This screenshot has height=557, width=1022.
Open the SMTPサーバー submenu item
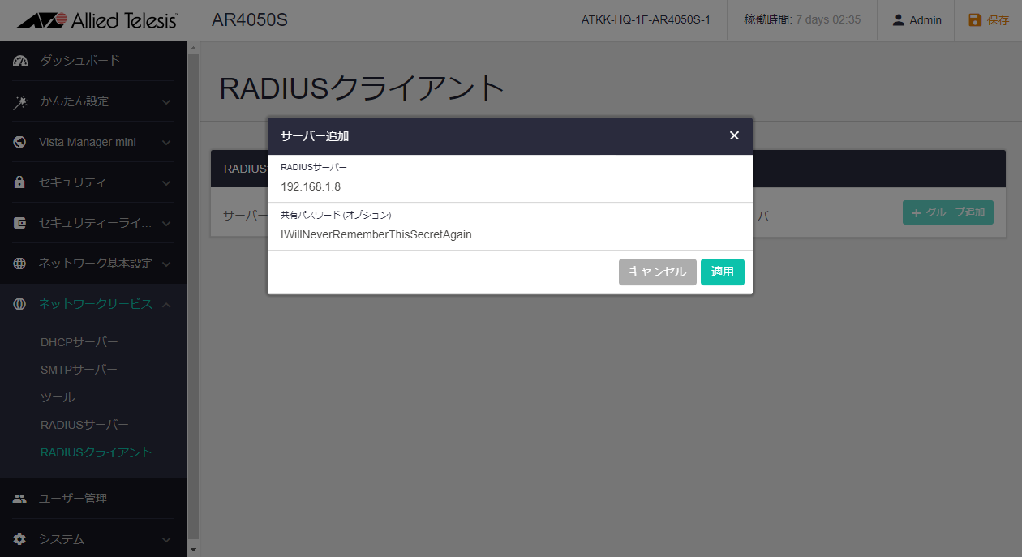pos(79,370)
